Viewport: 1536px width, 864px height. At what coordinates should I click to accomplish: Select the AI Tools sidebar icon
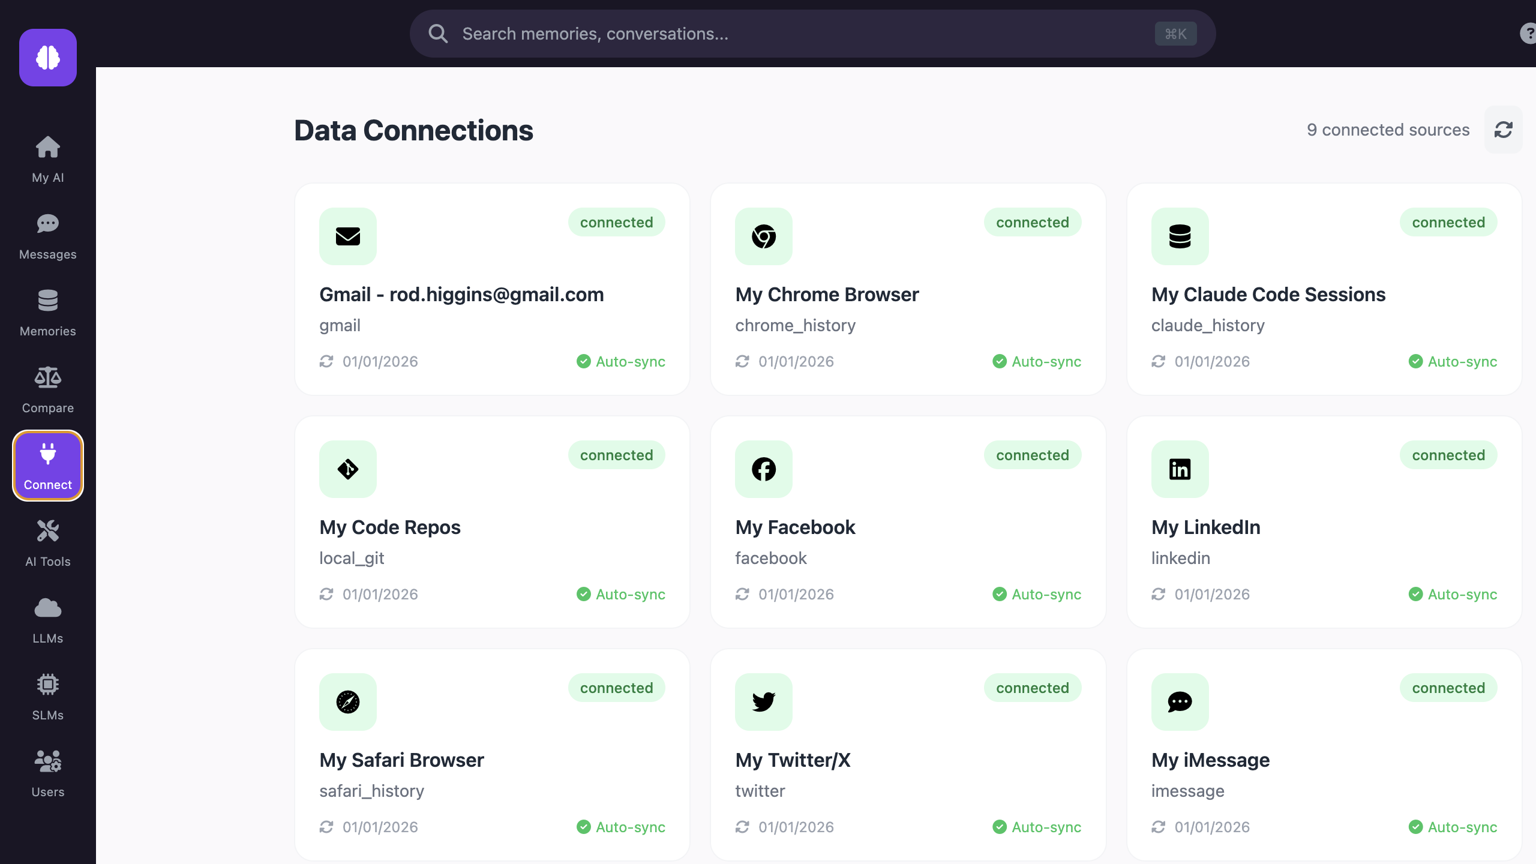point(47,542)
